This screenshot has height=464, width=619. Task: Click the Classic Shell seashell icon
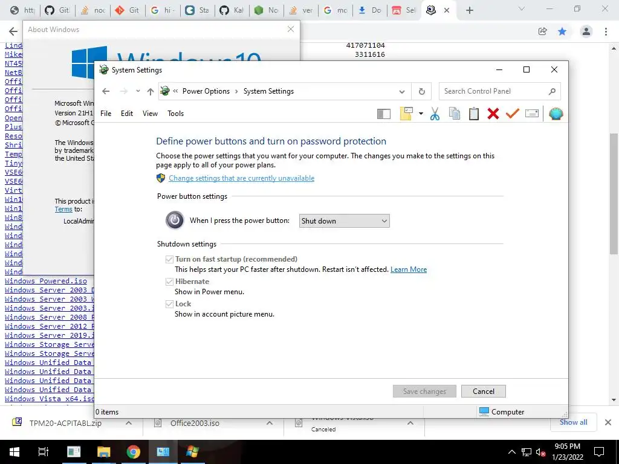click(x=556, y=114)
